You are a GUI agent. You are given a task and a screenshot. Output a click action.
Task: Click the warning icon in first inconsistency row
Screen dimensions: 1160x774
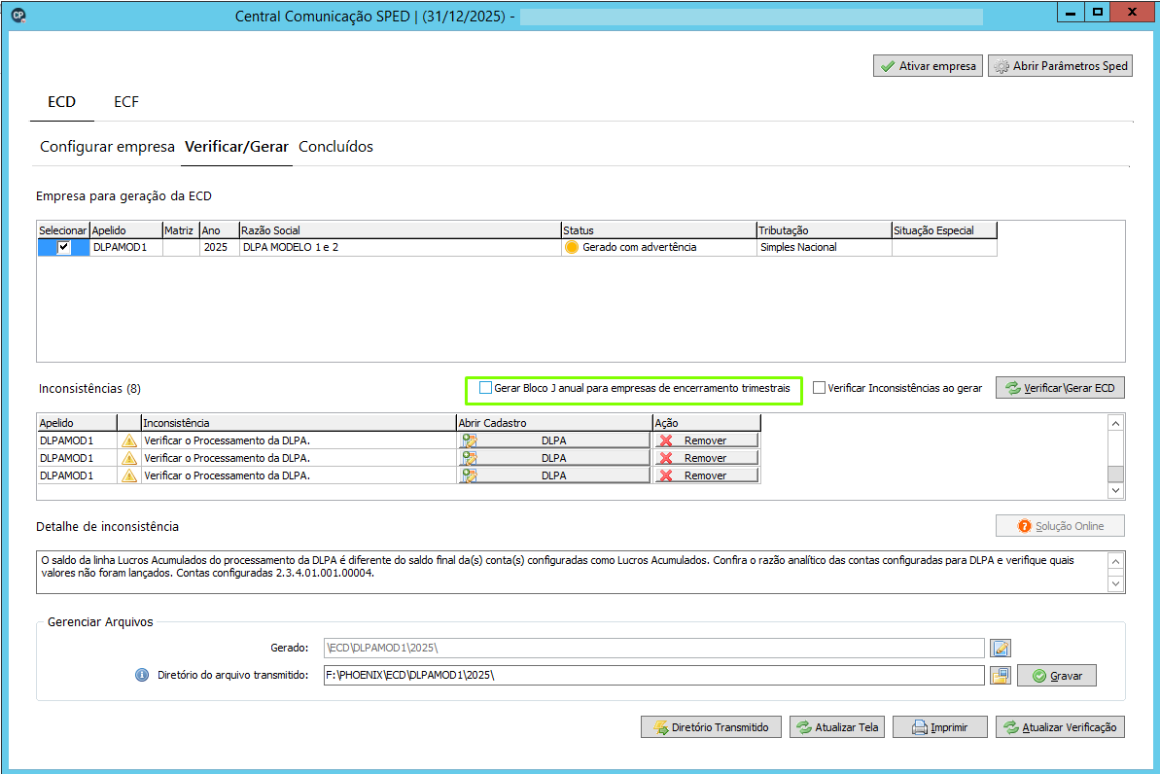tap(129, 440)
